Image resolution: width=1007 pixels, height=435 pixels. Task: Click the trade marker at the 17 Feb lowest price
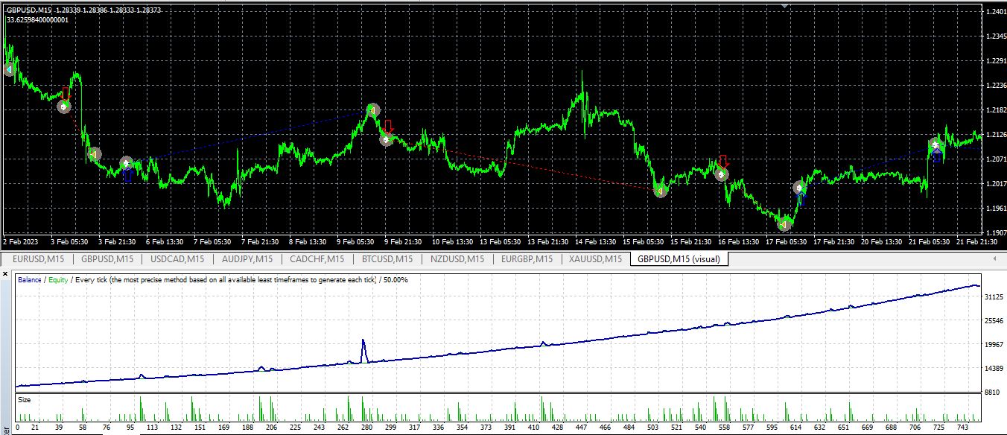[x=784, y=223]
